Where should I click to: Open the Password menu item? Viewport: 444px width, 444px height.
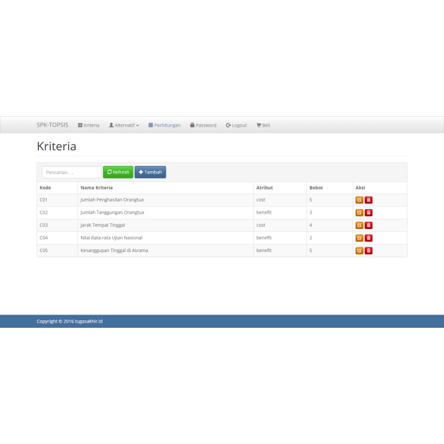point(203,125)
